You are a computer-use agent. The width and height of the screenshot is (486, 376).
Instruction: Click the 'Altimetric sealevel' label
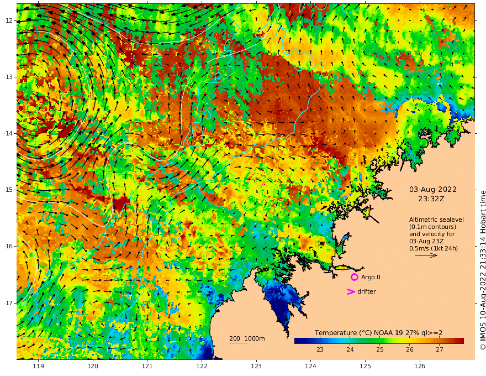tap(436, 220)
